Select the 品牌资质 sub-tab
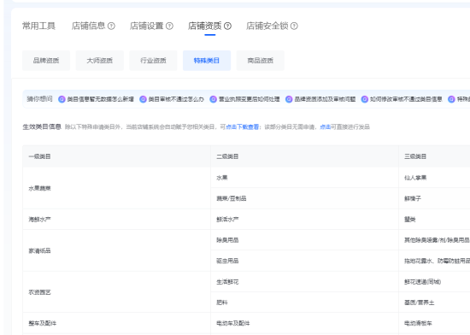 [x=46, y=61]
